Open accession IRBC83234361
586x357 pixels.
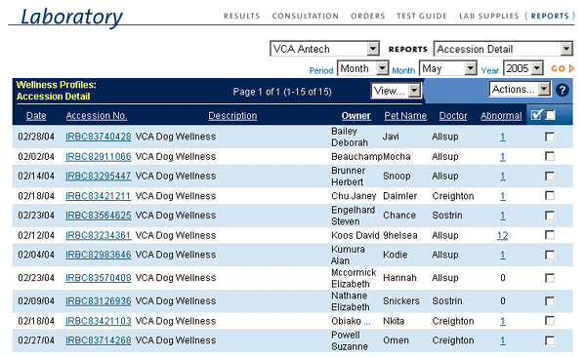[x=99, y=235]
